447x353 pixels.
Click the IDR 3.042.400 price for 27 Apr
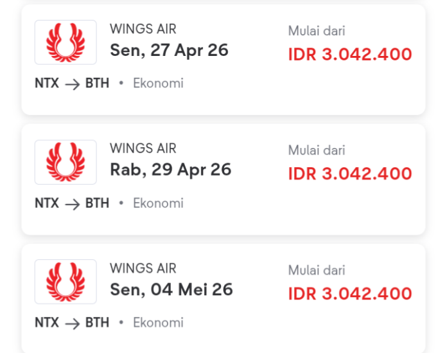pyautogui.click(x=349, y=54)
